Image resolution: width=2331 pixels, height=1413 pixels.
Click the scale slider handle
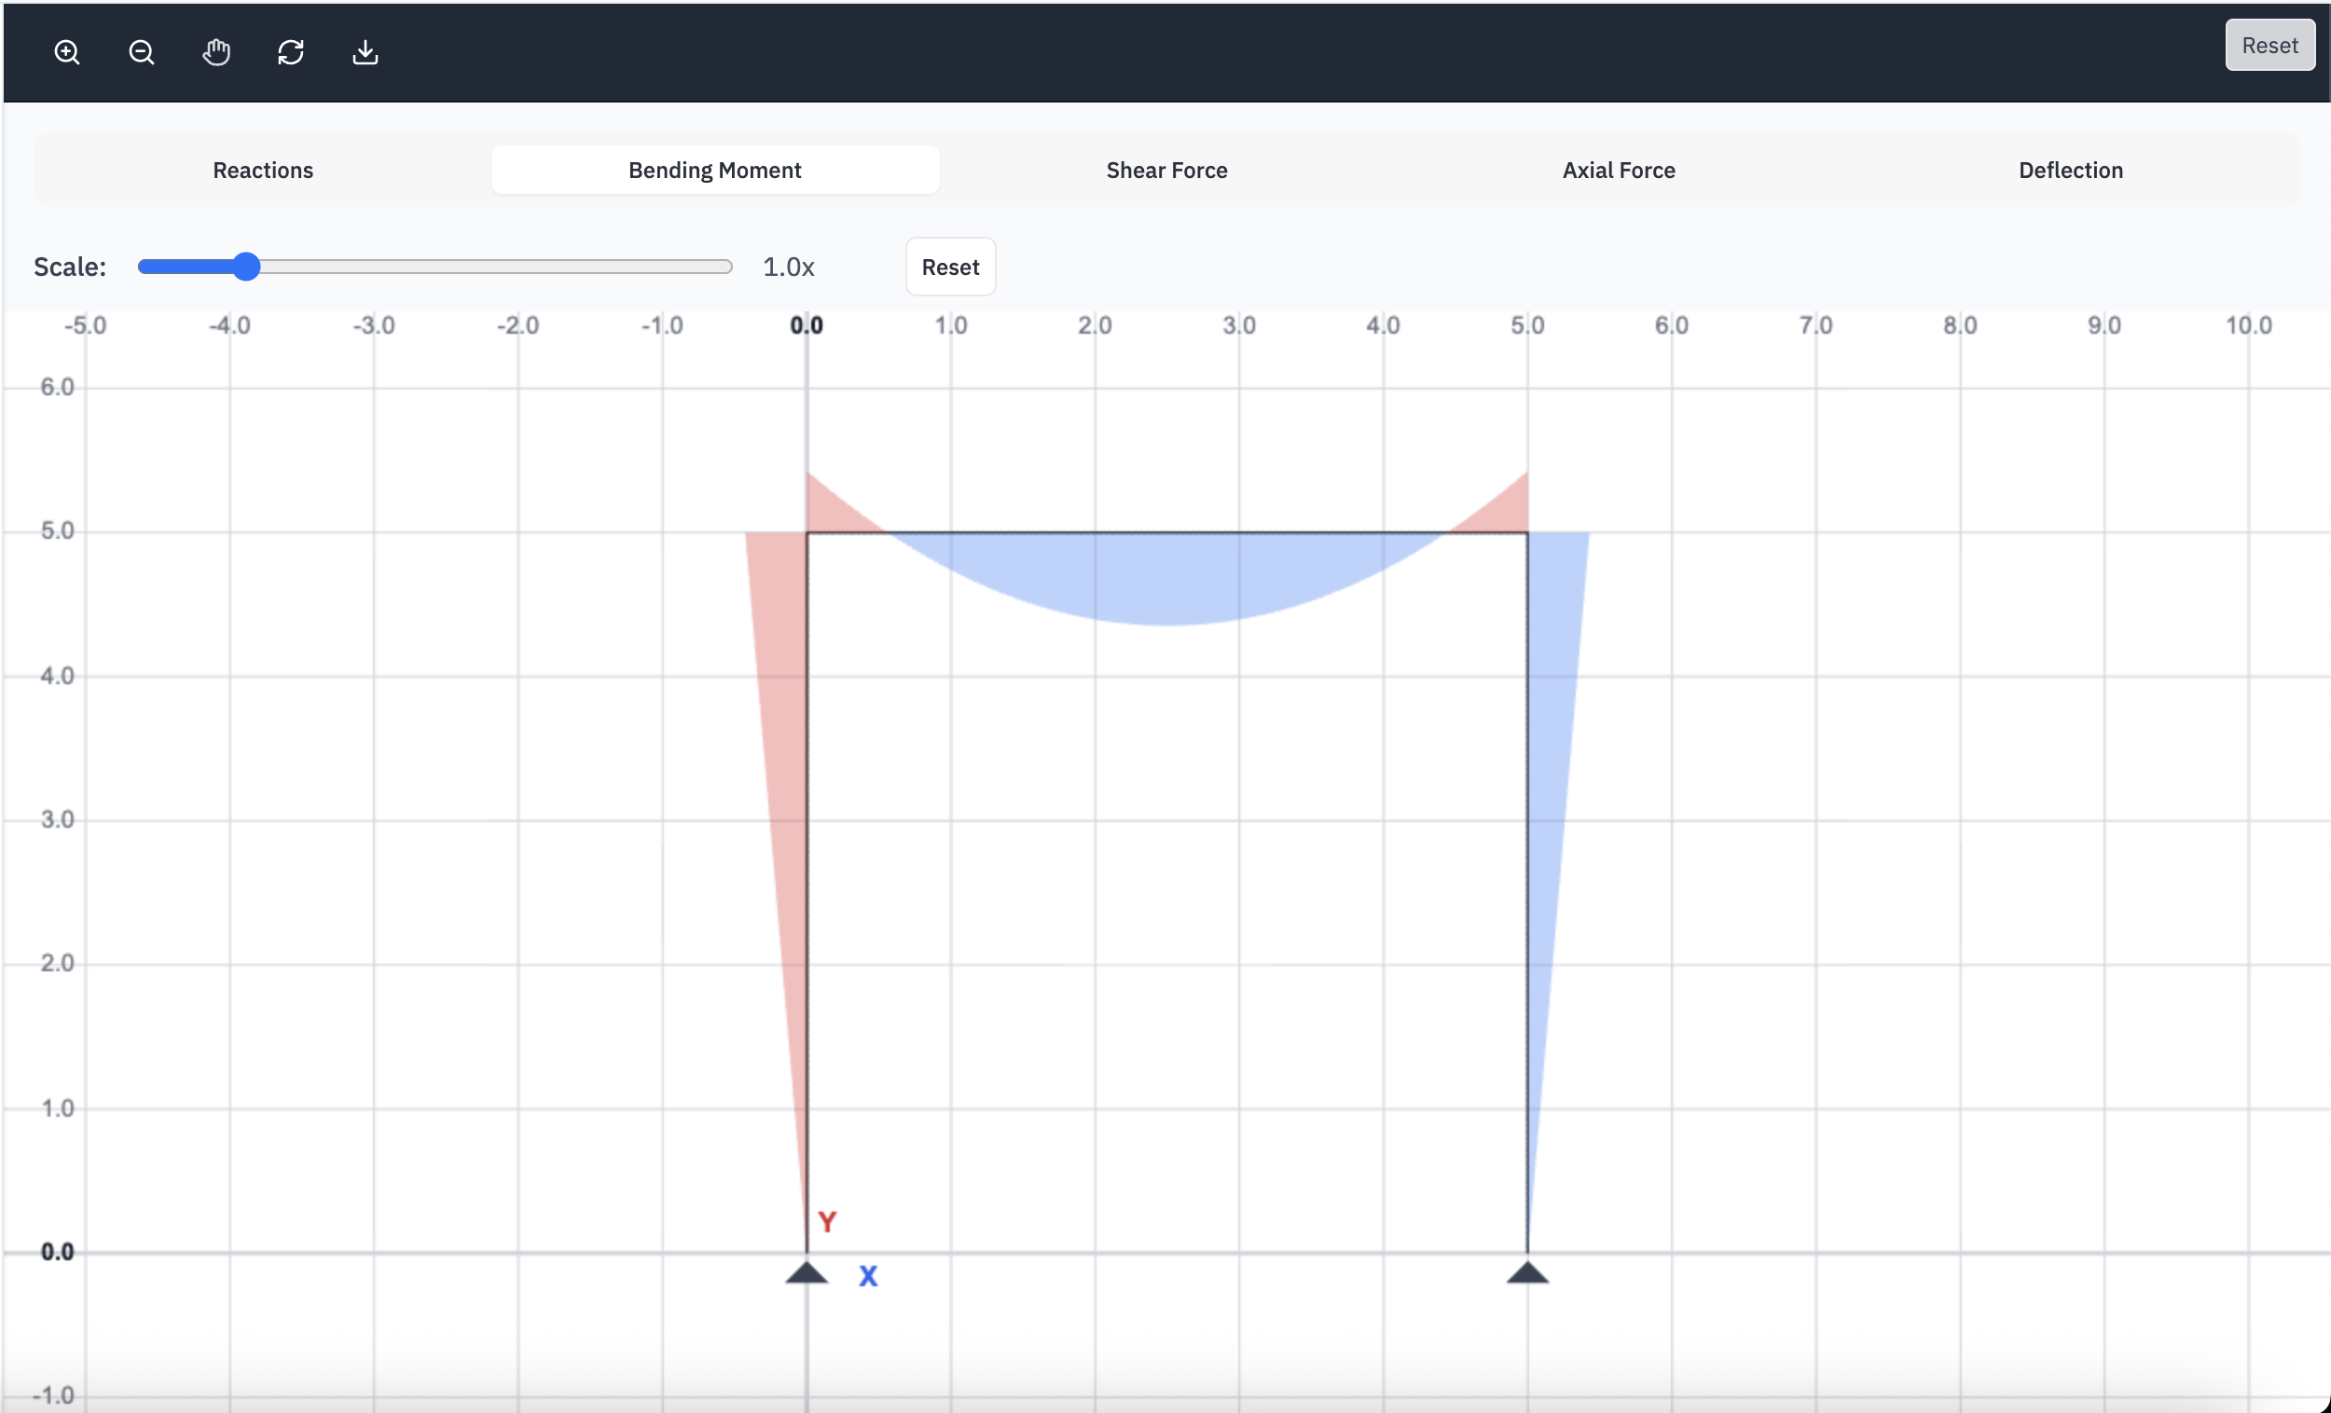pos(246,267)
